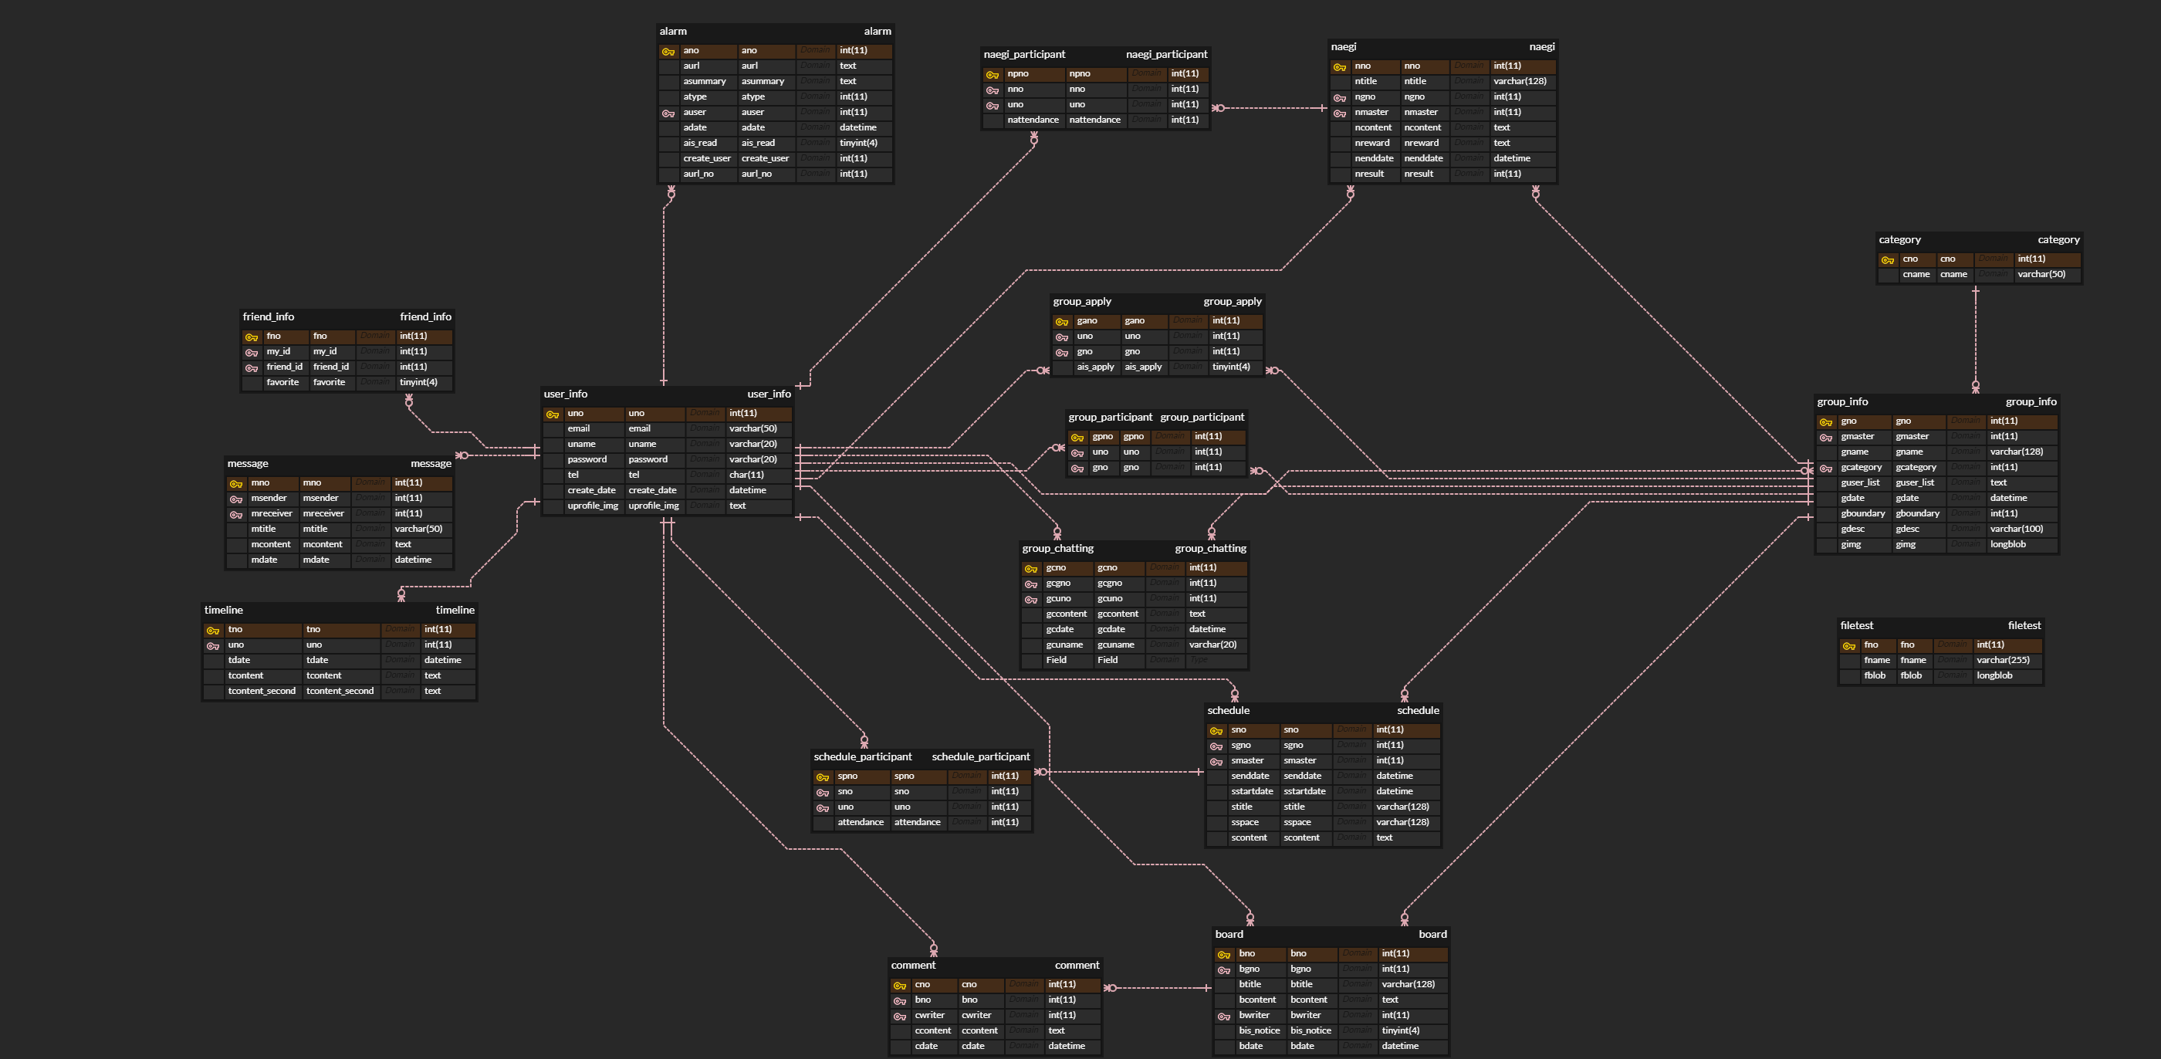Screen dimensions: 2161x1059
Task: Select the mreceiver foreign key icon in message table
Action: [x=237, y=514]
